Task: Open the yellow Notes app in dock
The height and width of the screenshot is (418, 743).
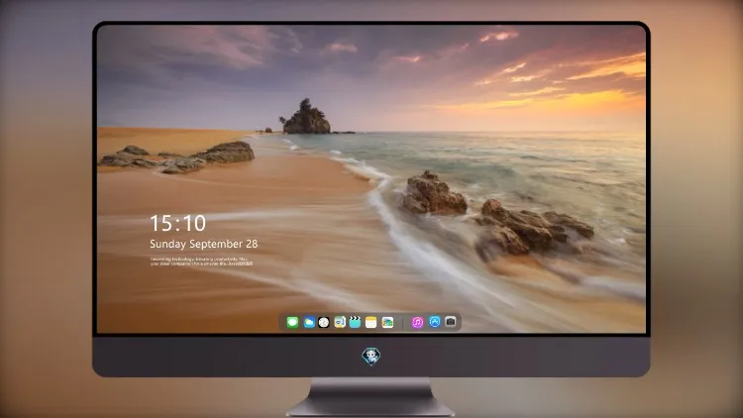Action: pyautogui.click(x=371, y=322)
